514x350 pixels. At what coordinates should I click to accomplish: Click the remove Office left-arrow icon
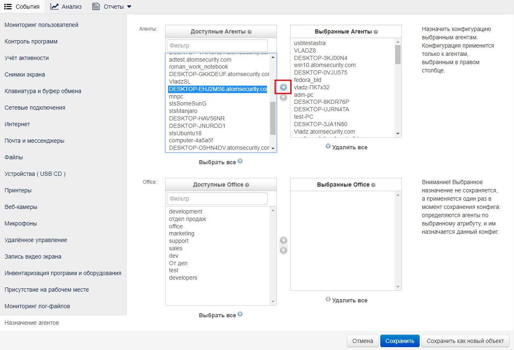(x=283, y=250)
